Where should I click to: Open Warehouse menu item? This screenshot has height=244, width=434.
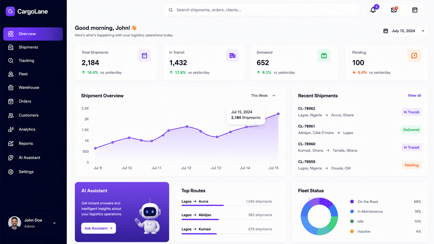33,88
